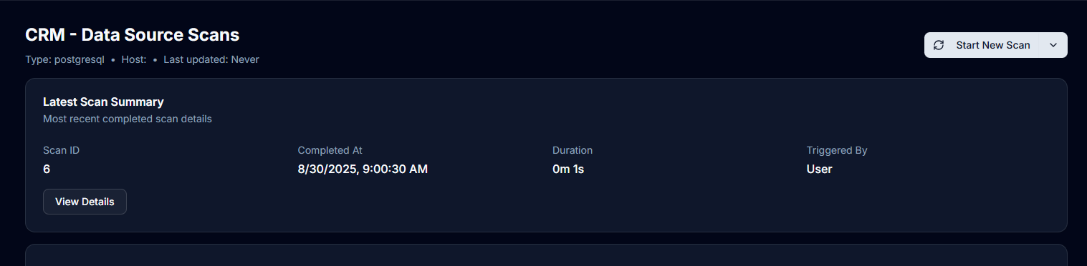The image size is (1087, 266).
Task: Click the Host: label in the subtitle
Action: coord(134,59)
